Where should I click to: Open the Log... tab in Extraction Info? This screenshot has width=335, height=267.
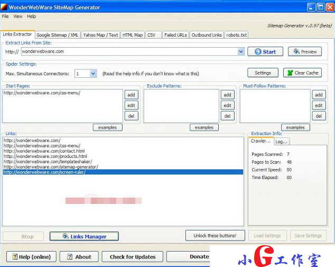(x=281, y=141)
